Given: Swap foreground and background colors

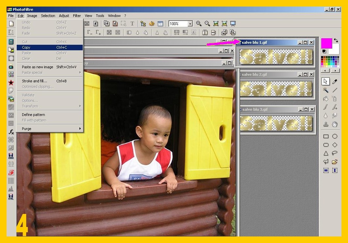Looking at the screenshot, I should [x=336, y=40].
